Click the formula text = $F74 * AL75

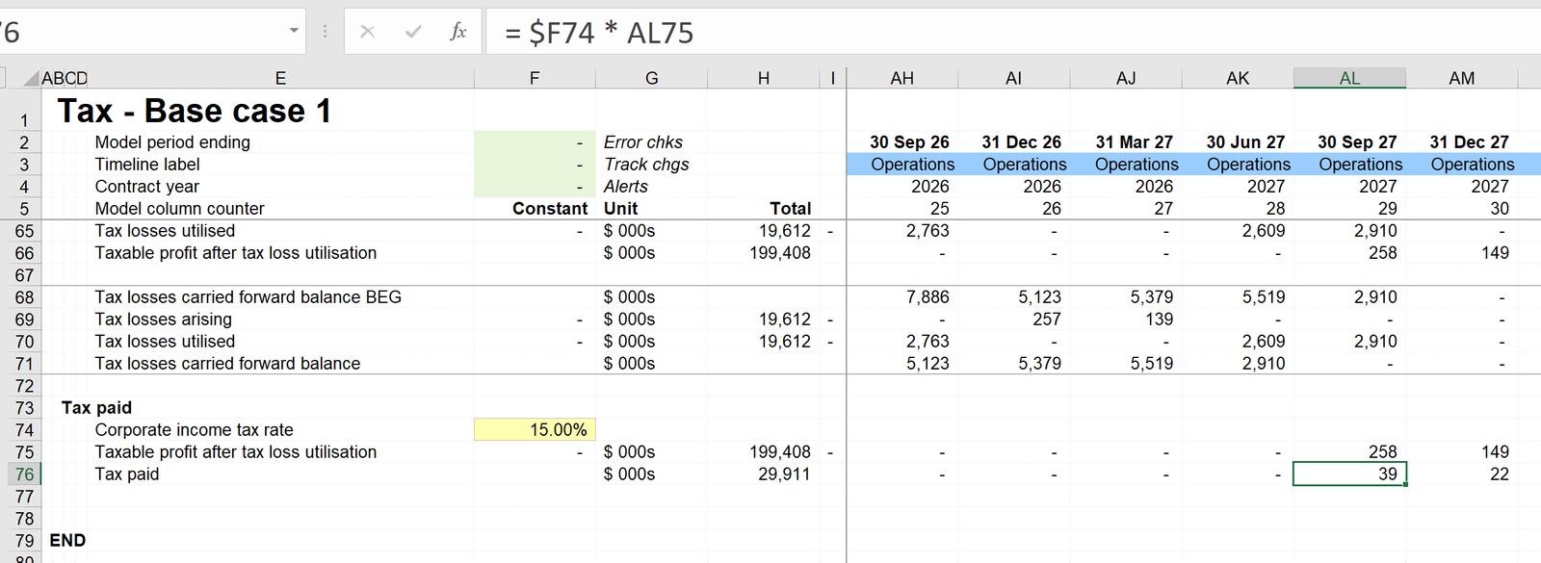pos(599,33)
